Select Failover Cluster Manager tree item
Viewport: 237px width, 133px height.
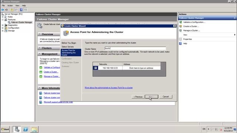coord(21,22)
